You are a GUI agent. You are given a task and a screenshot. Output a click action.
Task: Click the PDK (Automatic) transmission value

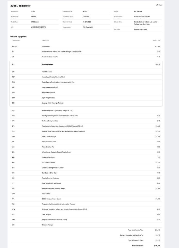click(x=88, y=27)
